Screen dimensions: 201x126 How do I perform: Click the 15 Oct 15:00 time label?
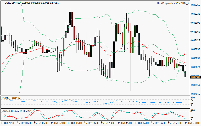124,123
